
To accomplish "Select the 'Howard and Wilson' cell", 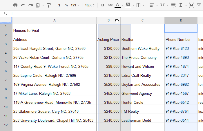I will click(143, 64).
